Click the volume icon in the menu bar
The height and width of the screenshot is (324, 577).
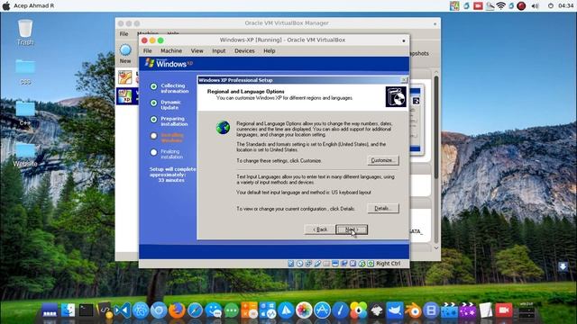coord(535,5)
